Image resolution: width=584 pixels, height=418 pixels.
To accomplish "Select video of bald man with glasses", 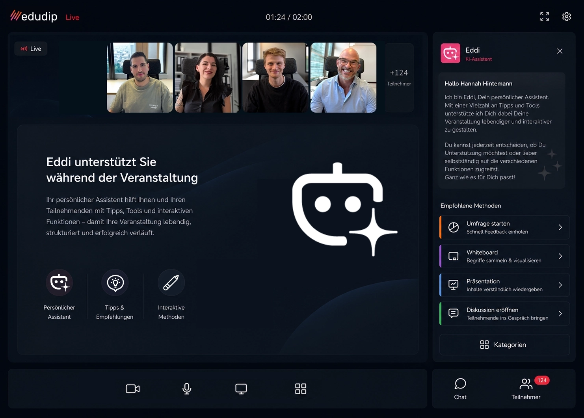I will (343, 78).
